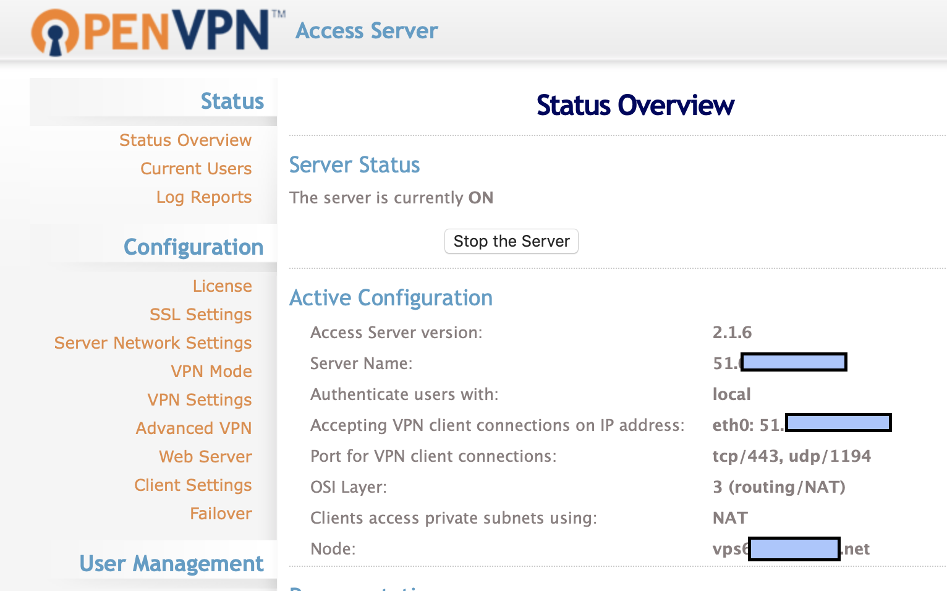Click 'The server is currently ON' text
The width and height of the screenshot is (947, 591).
click(391, 198)
